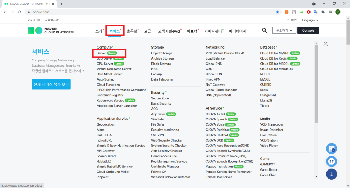Open the Chrome three-dot menu
Screen dimensions: 350x188
[x=345, y=12]
